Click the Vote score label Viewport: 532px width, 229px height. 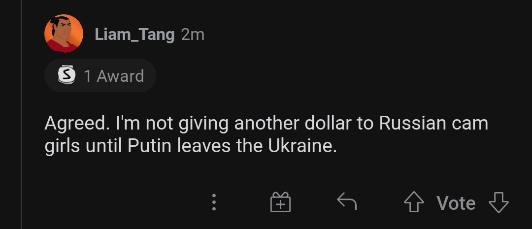coord(456,203)
